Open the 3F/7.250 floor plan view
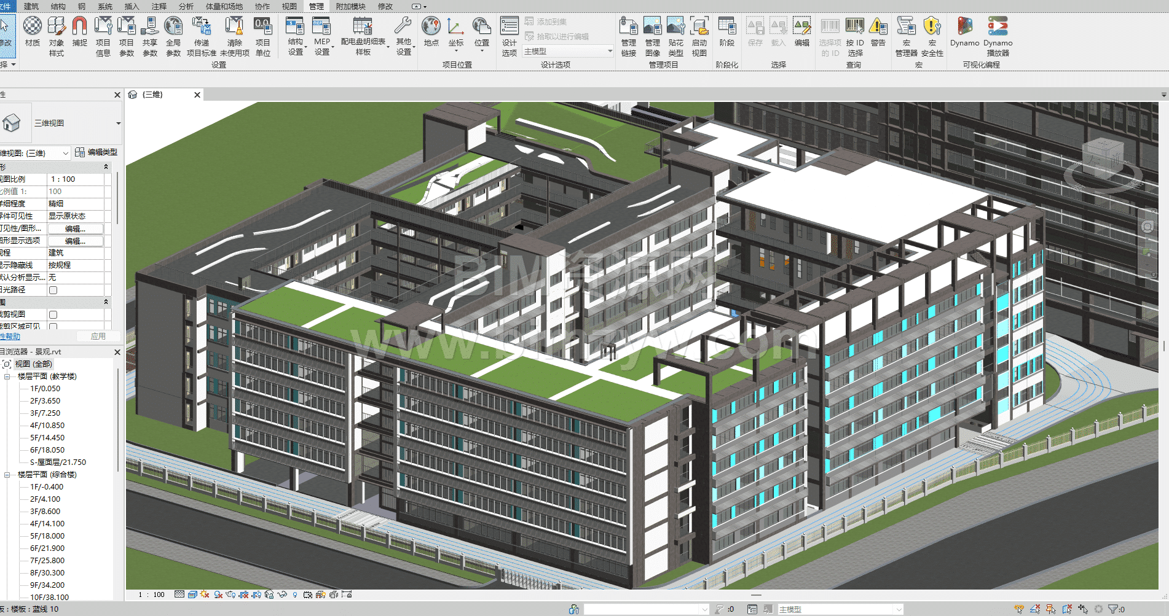Screen dimensions: 1169x616 click(45, 413)
